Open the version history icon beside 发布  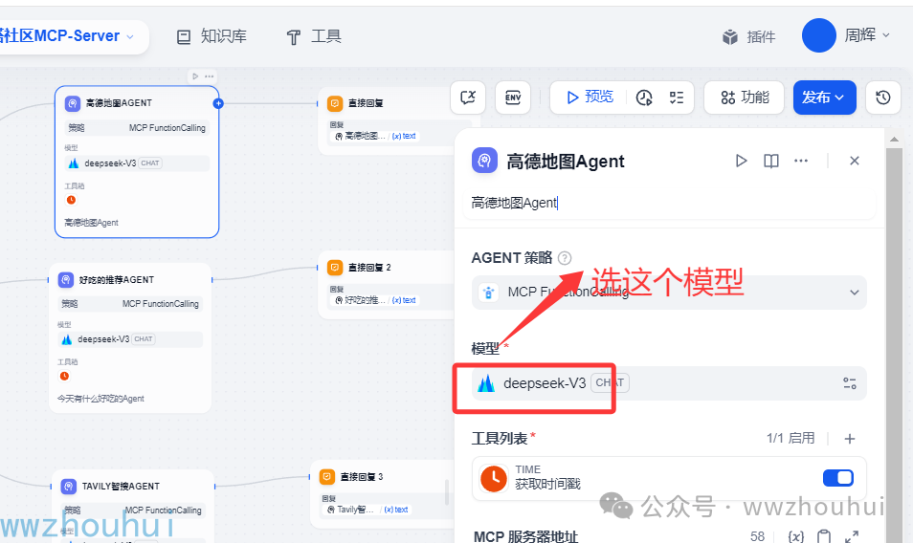882,98
